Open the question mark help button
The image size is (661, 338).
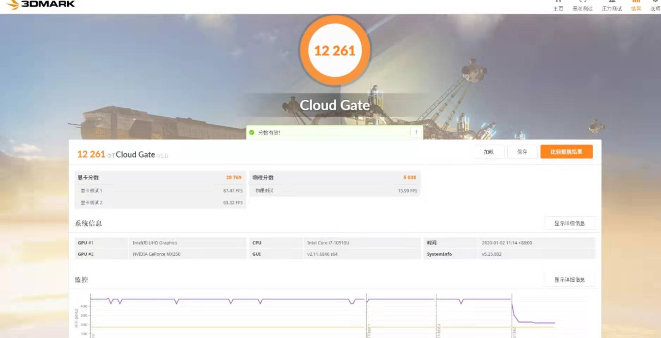coord(416,133)
